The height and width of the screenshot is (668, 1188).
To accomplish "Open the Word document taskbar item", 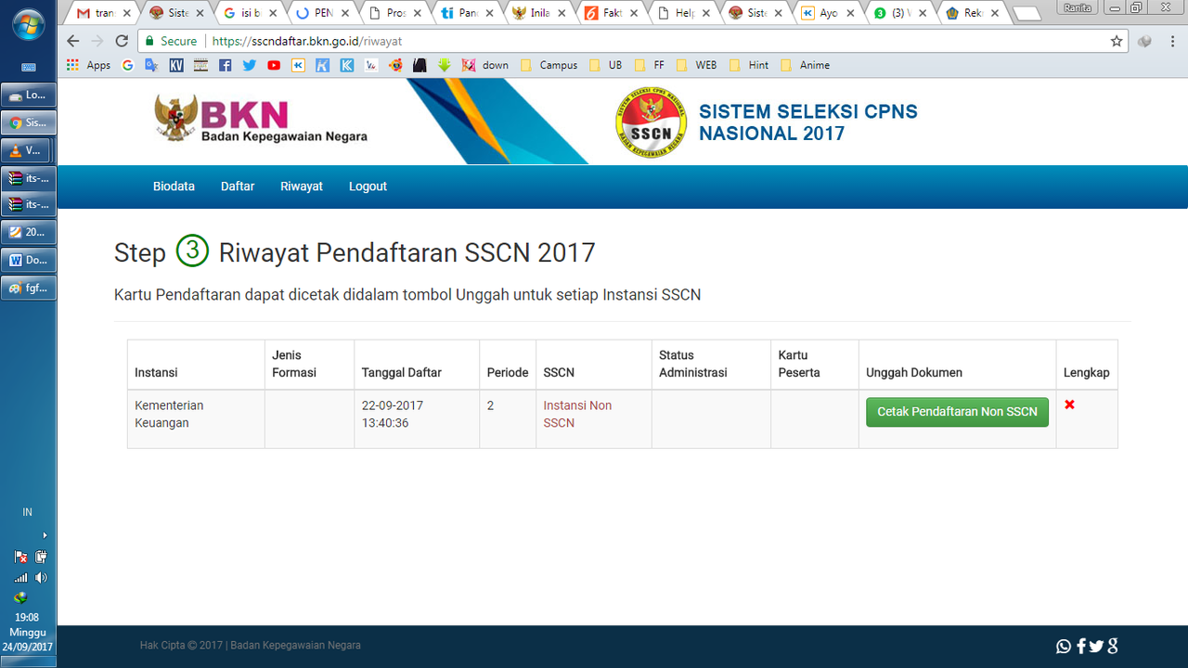I will [x=29, y=261].
